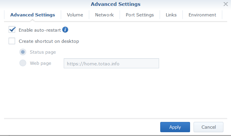The width and height of the screenshot is (231, 136).
Task: Click the Advanced Settings dialog title
Action: click(115, 4)
